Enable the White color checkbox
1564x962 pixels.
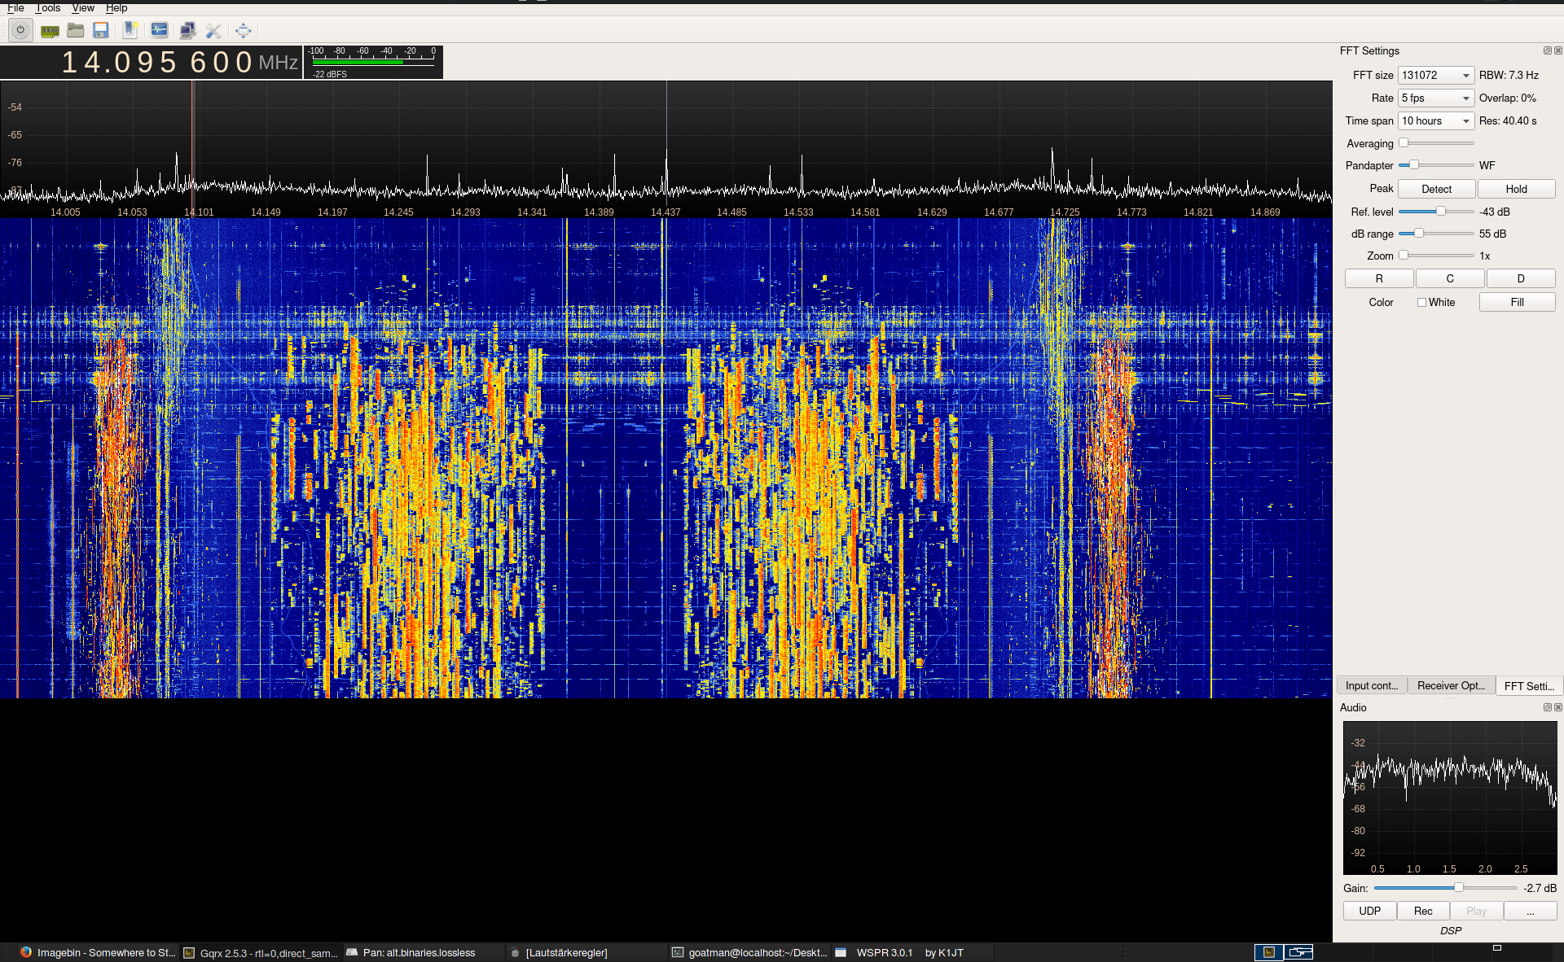point(1421,302)
